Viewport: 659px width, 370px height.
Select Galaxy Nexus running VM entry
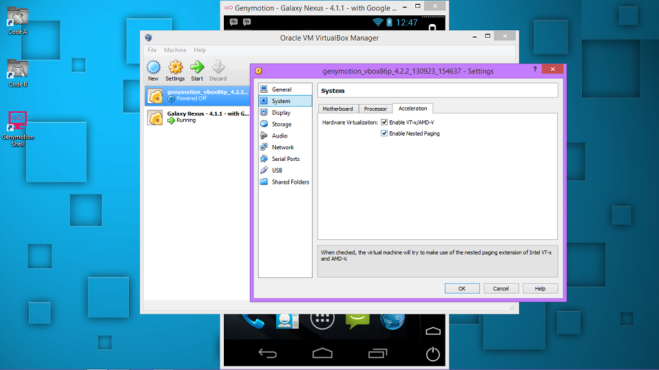[x=198, y=117]
